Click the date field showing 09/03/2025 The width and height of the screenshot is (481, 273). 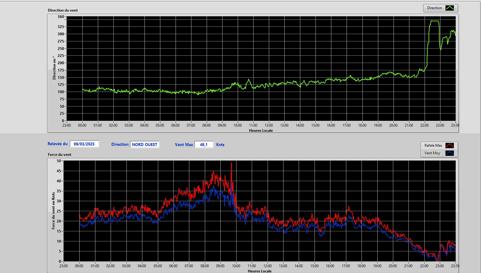[84, 144]
